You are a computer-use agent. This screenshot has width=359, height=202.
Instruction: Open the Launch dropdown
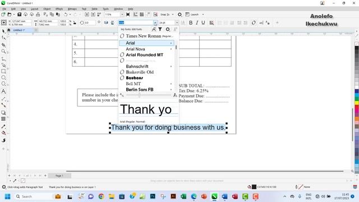pos(203,15)
